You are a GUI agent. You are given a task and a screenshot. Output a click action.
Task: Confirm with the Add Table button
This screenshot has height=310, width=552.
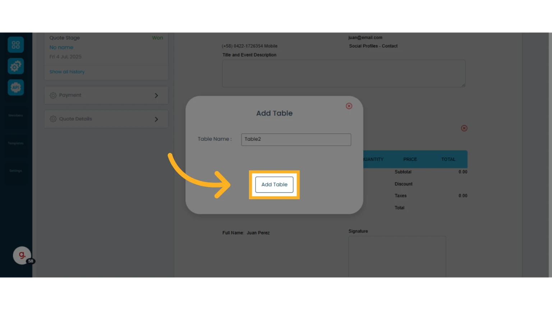pos(274,184)
